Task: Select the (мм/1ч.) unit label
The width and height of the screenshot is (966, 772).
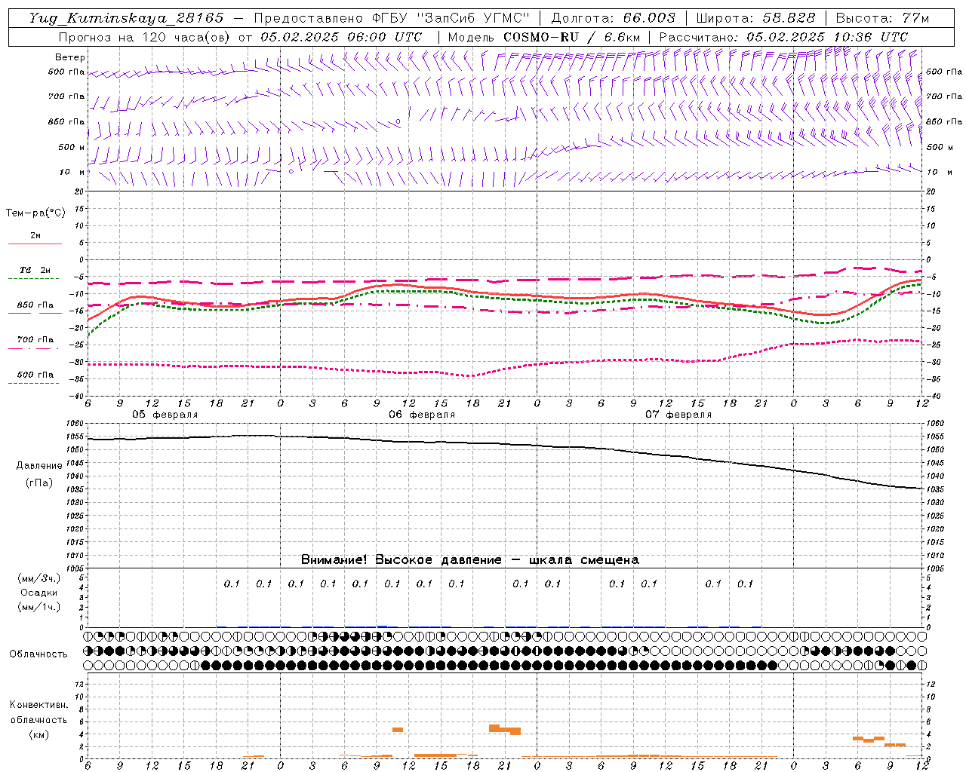Action: [x=38, y=607]
